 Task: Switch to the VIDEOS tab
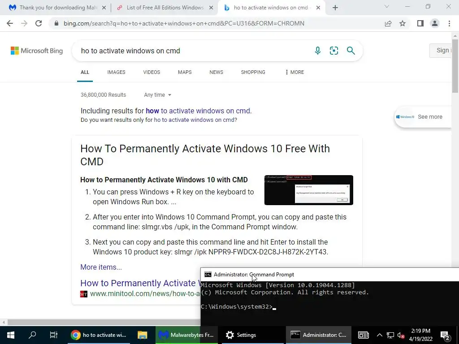(x=152, y=72)
